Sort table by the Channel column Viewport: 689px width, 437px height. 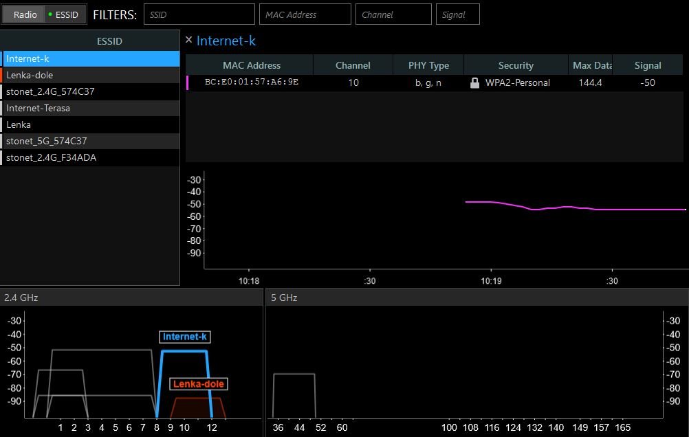click(353, 65)
